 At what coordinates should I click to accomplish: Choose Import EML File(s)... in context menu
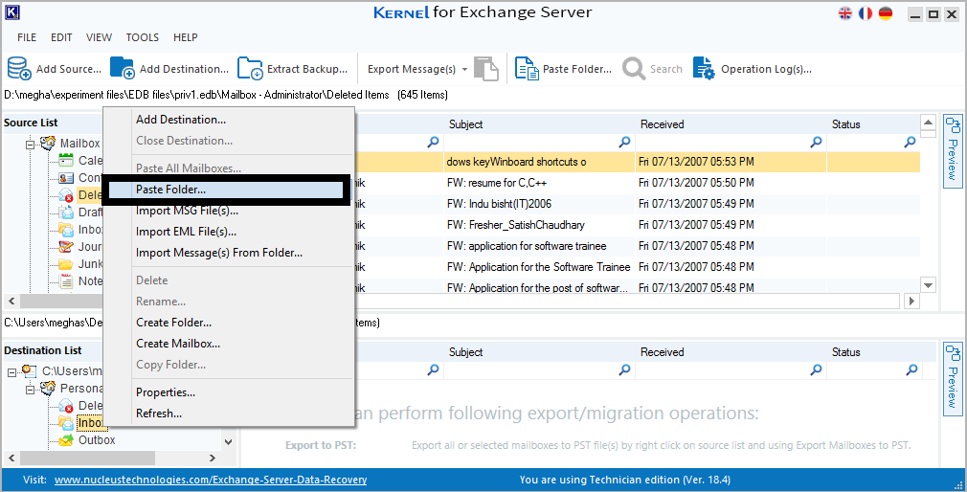pyautogui.click(x=228, y=232)
